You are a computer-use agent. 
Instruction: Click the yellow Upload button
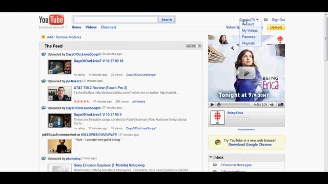coord(276,27)
